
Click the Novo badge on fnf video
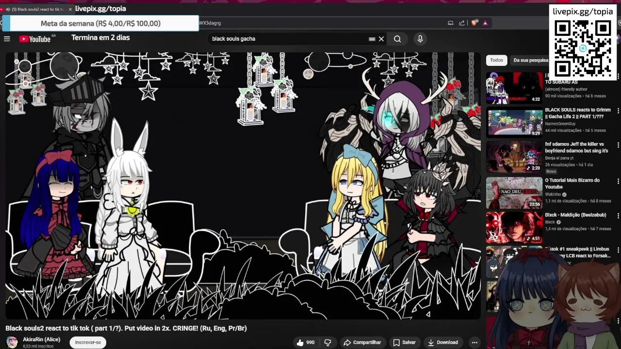[x=551, y=172]
